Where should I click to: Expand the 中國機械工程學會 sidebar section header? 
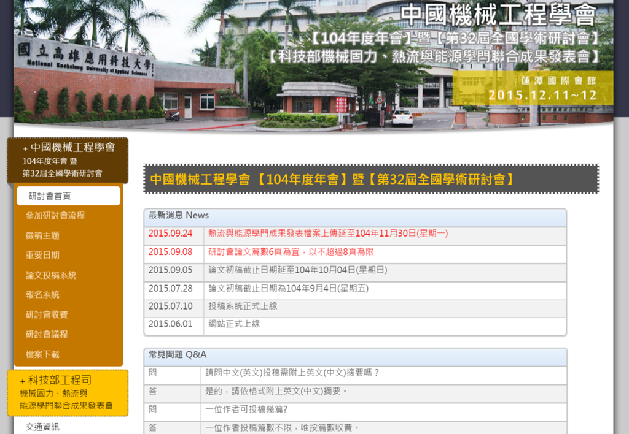tap(68, 148)
